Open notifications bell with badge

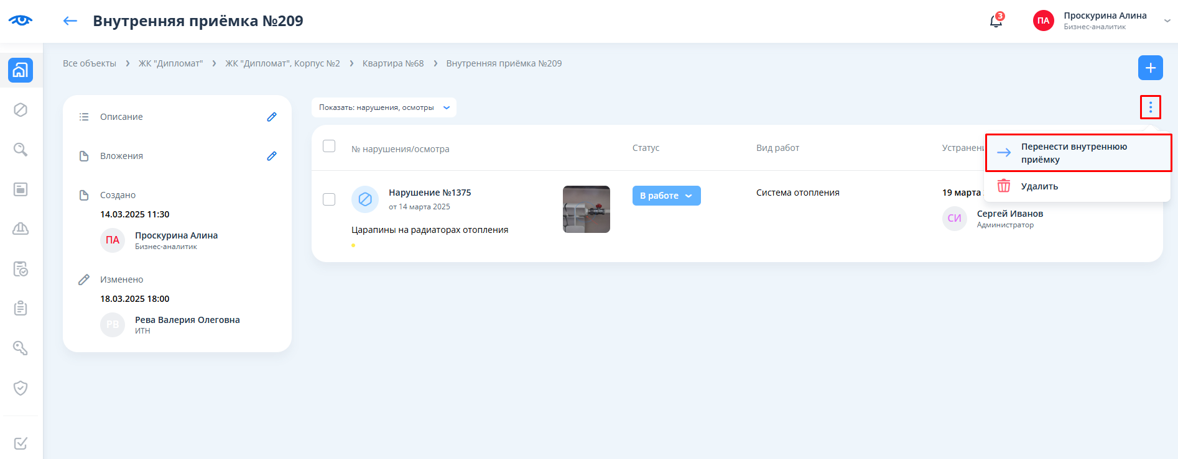point(996,21)
